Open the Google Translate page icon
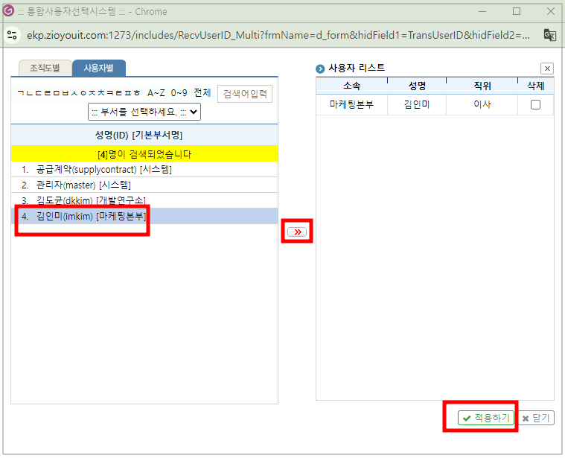This screenshot has height=458, width=565. click(x=550, y=35)
